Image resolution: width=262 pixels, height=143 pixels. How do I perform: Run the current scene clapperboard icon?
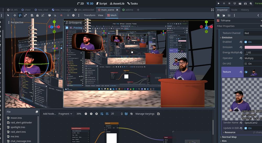pyautogui.click(x=240, y=3)
